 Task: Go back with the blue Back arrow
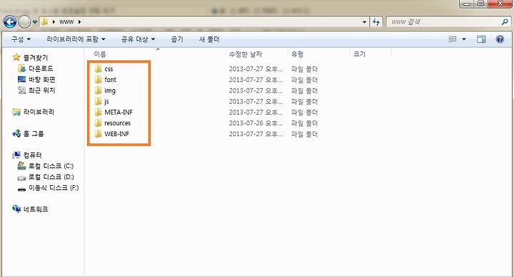tap(10, 22)
